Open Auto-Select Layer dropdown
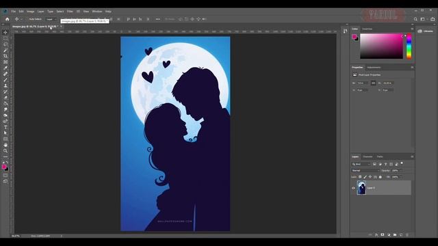The height and width of the screenshot is (246, 438). click(51, 19)
